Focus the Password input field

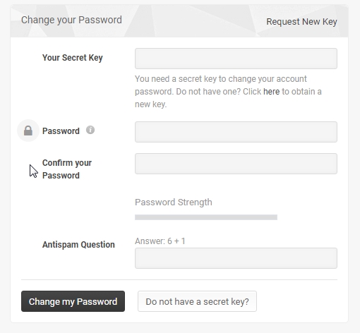pos(236,132)
